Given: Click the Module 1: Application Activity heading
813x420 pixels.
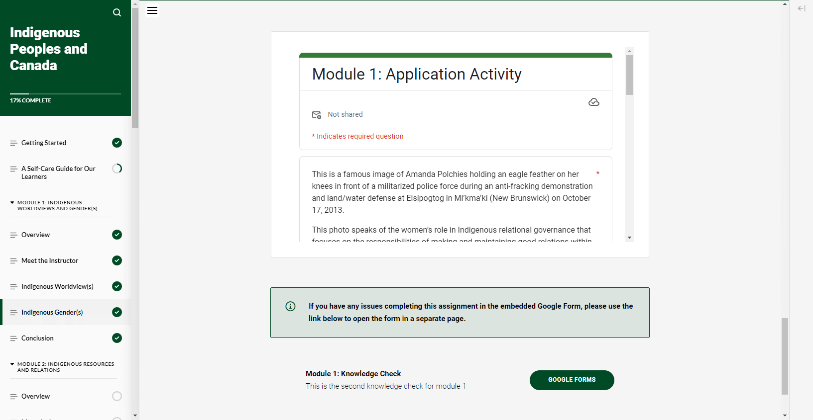Looking at the screenshot, I should [417, 74].
